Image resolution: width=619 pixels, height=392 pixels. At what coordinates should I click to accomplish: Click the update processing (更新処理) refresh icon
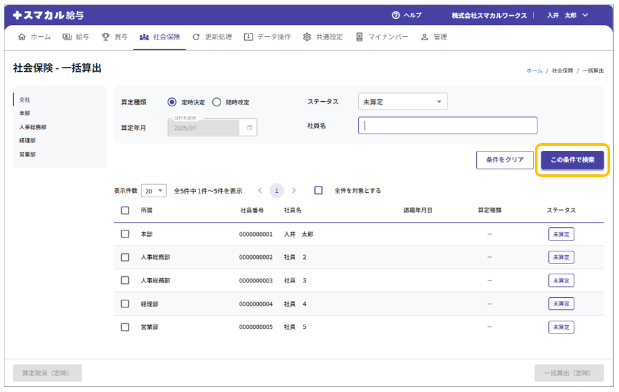[x=196, y=37]
